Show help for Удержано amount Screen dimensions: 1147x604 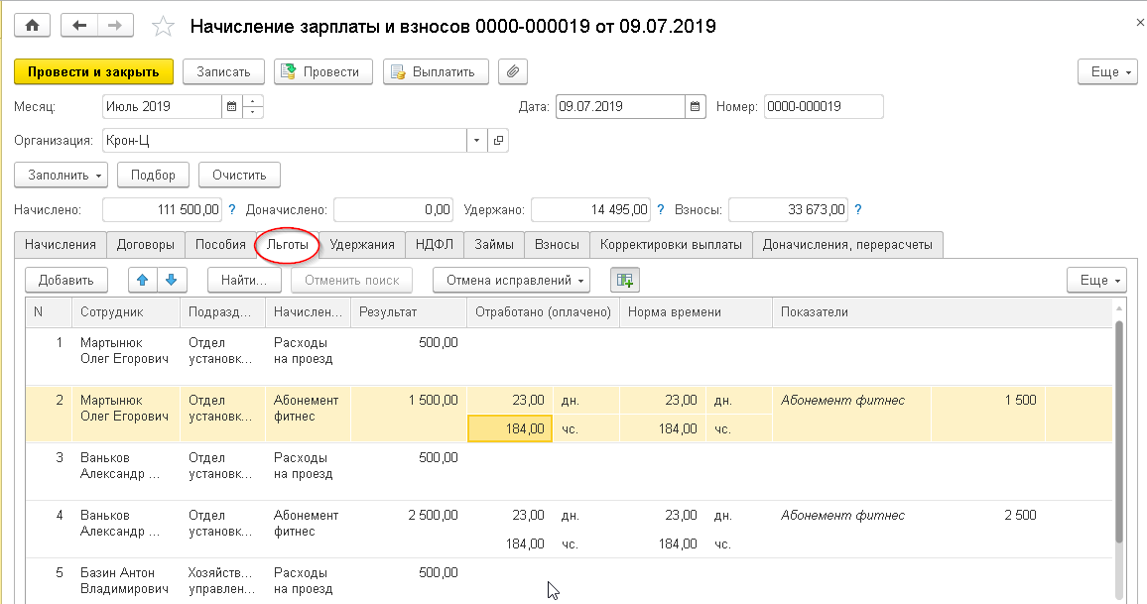pos(661,210)
